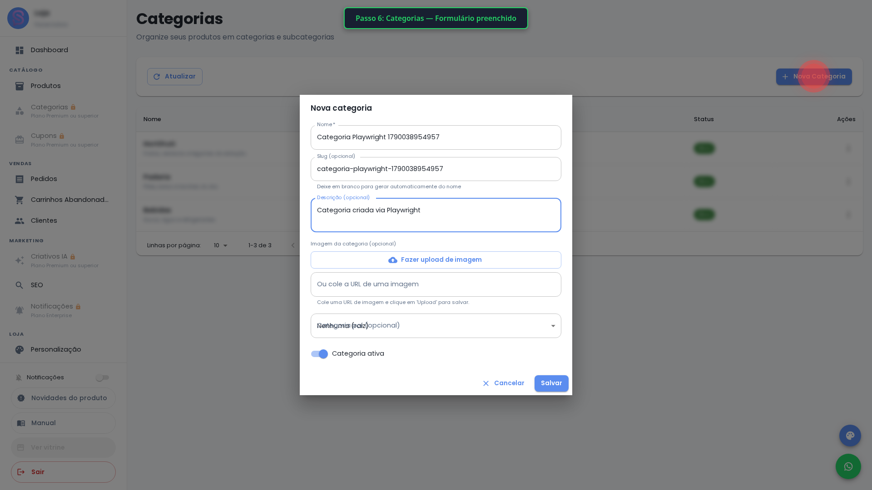Screen dimensions: 872x490
Task: Open the Categoria pai dropdown
Action: coord(436,326)
